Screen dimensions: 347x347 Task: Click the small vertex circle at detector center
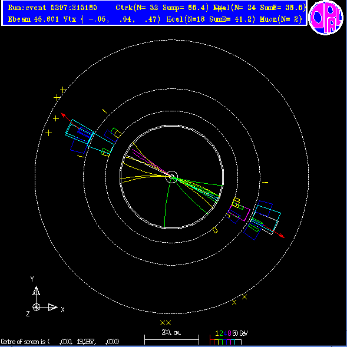click(171, 177)
